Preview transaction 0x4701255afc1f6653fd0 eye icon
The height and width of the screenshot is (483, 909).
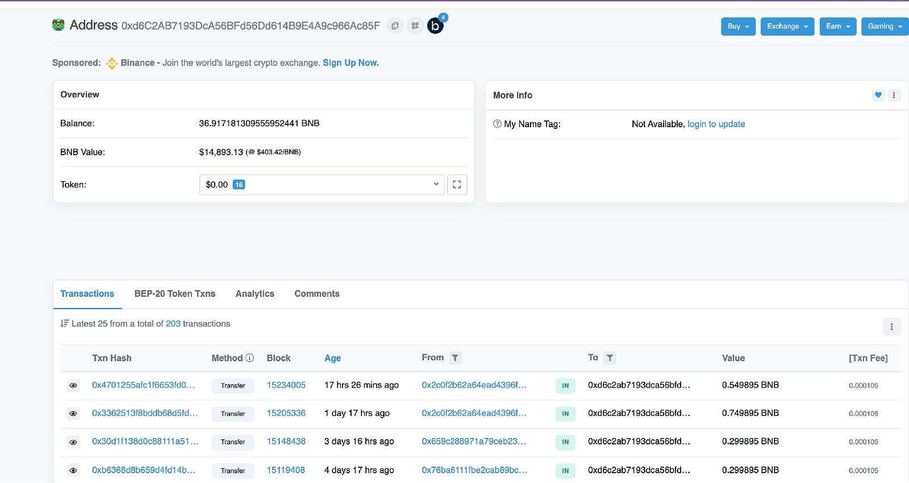coord(73,385)
